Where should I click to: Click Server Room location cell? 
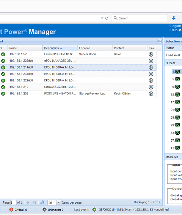tap(88, 54)
